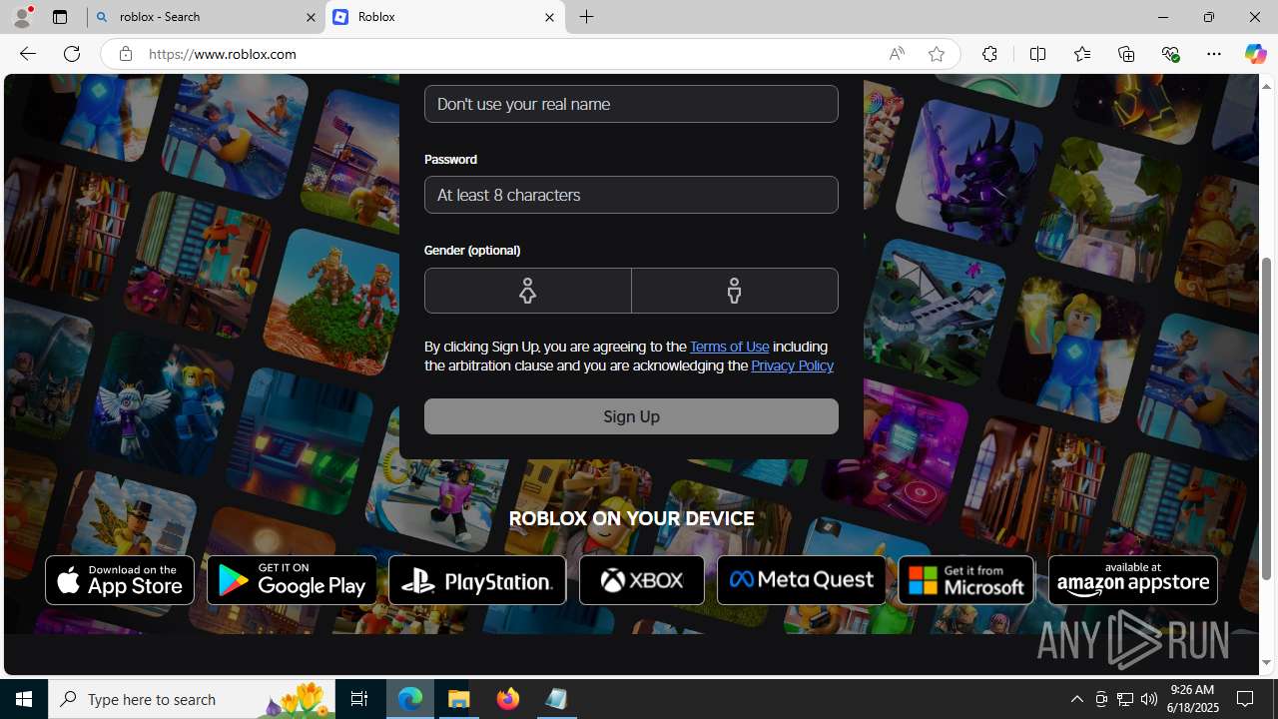Focus the Password input field
The height and width of the screenshot is (719, 1278).
[x=631, y=195]
